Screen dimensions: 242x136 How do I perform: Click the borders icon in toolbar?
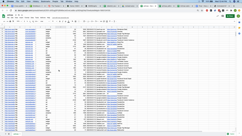click(75, 21)
